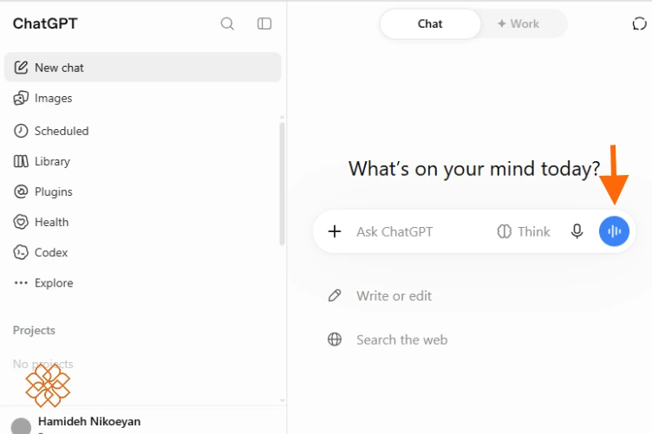This screenshot has width=652, height=434.
Task: Click the Projects section heading
Action: 34,330
